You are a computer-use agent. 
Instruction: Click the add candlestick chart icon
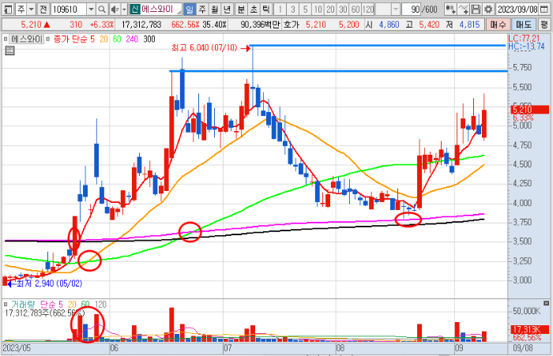pyautogui.click(x=450, y=9)
